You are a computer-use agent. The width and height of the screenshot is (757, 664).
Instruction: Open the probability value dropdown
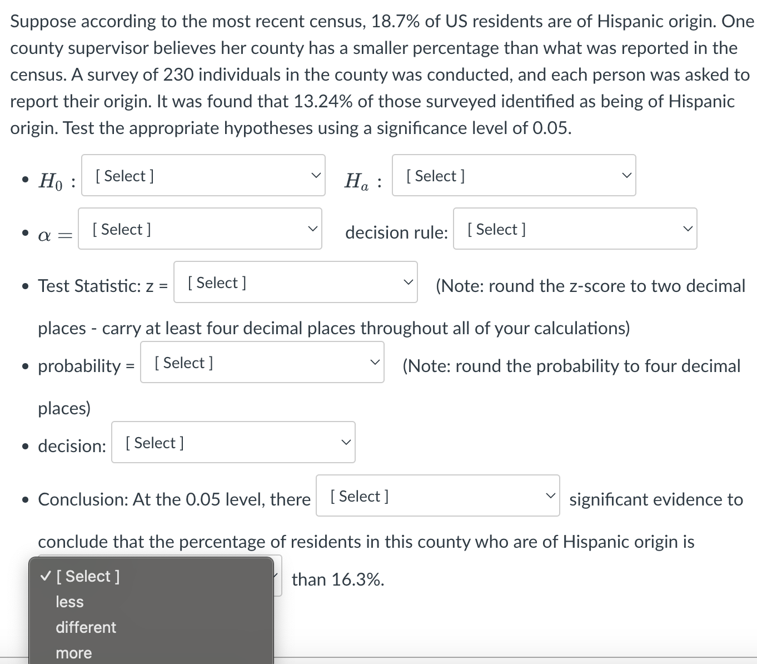click(262, 362)
